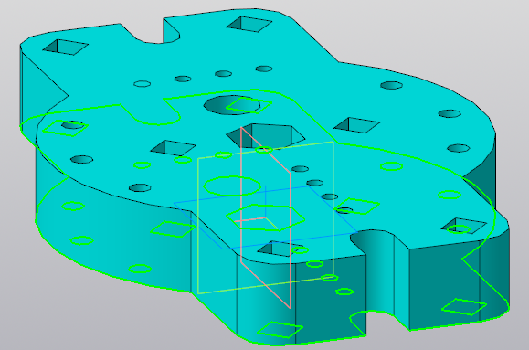529x350 pixels.
Task: Click the green sketch hexagon below the model
Action: click(x=266, y=217)
